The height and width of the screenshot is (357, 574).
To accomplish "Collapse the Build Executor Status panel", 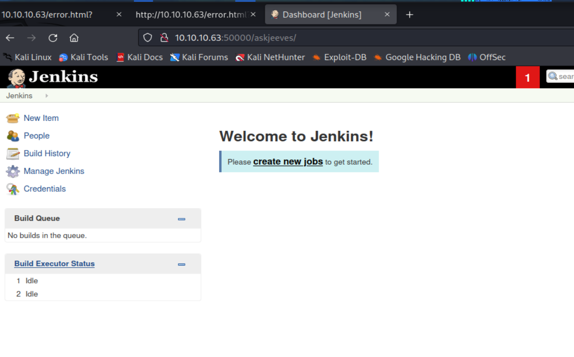I will [181, 265].
